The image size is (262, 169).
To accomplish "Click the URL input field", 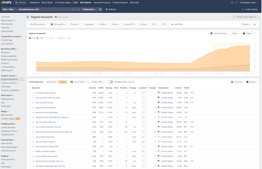I will coord(45,9).
